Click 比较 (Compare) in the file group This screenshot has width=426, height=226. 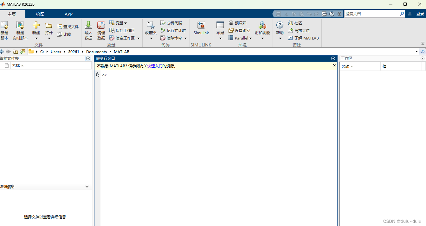[x=64, y=34]
